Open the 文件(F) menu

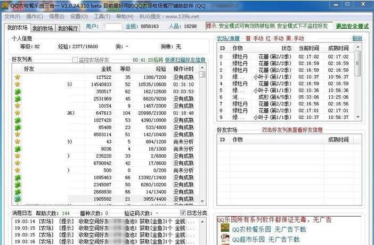12,17
